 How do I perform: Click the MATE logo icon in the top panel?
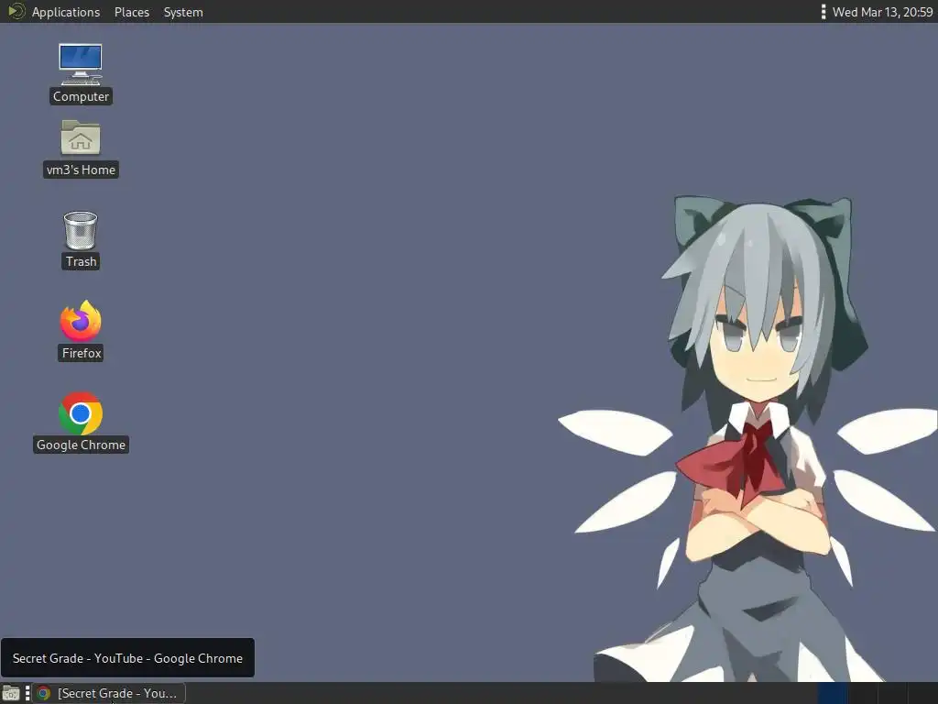click(16, 11)
